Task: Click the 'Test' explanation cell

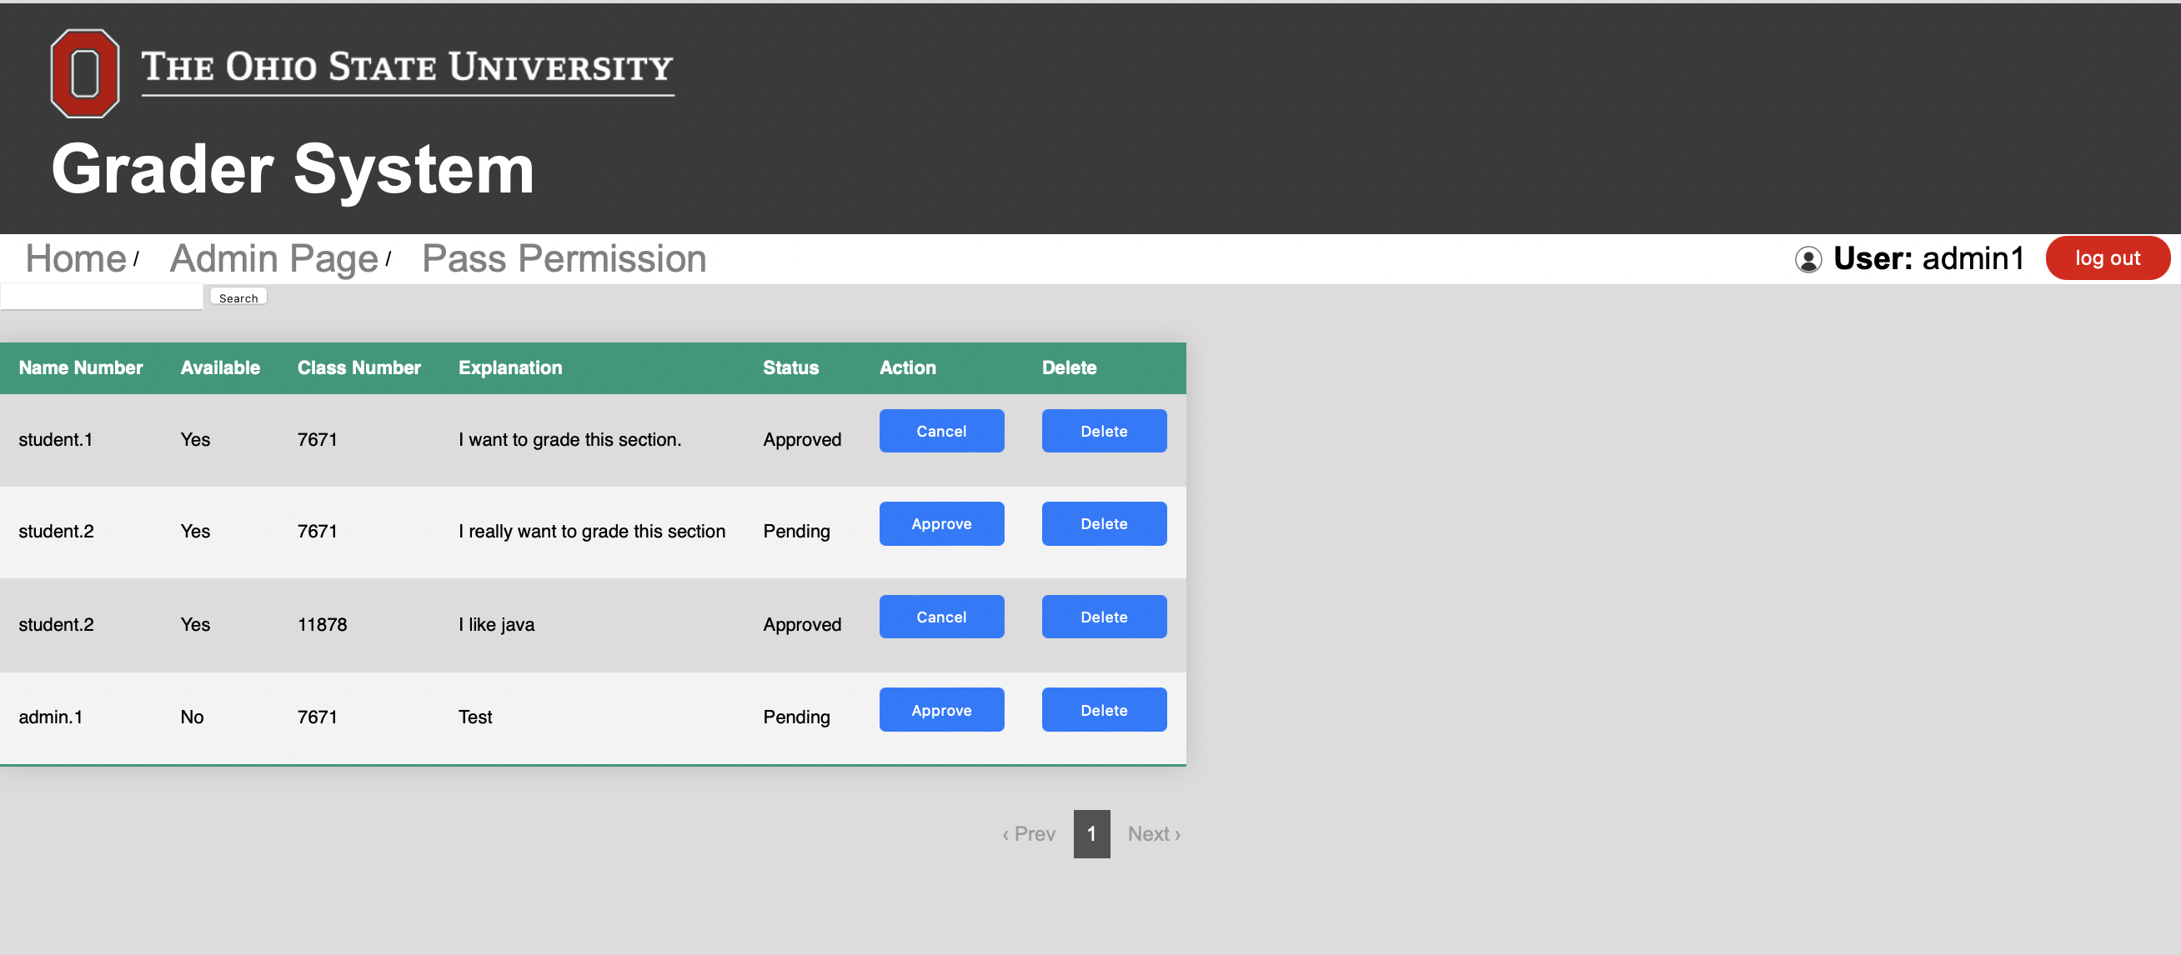Action: pyautogui.click(x=475, y=717)
